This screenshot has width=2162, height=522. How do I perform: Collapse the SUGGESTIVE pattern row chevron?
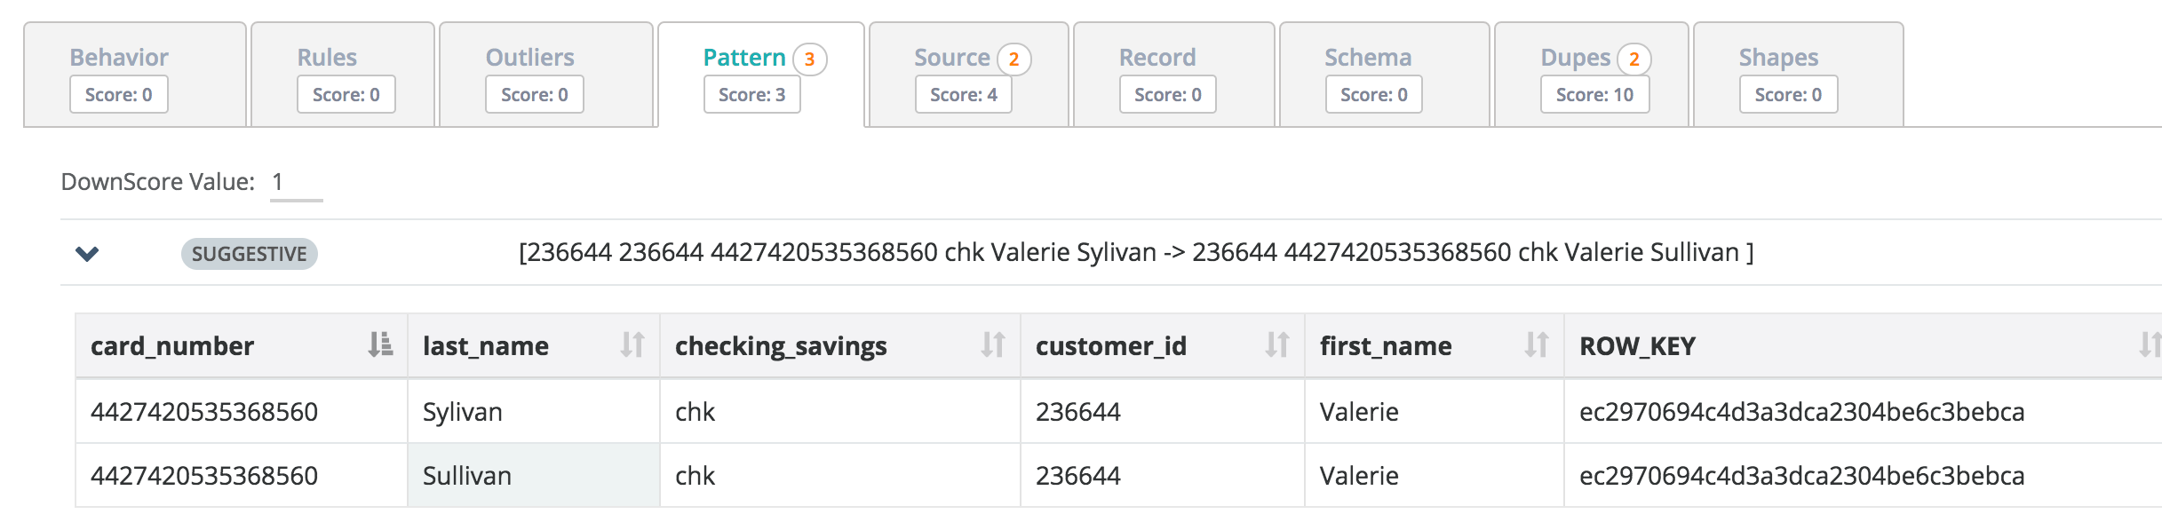click(87, 254)
